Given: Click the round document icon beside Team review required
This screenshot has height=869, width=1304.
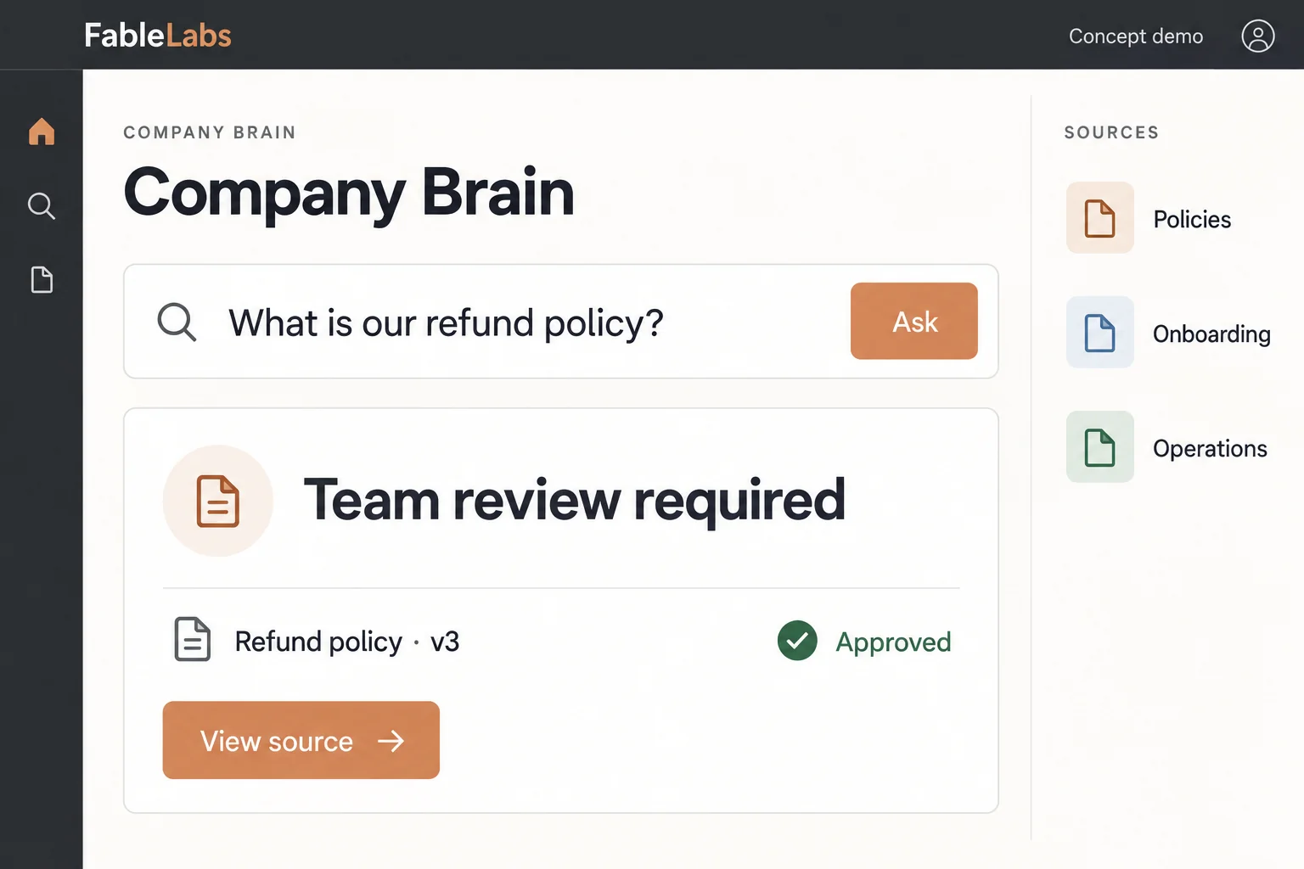Looking at the screenshot, I should pyautogui.click(x=218, y=501).
